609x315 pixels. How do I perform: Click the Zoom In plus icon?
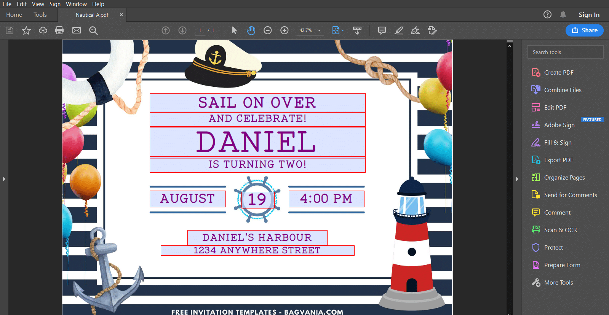(x=285, y=30)
